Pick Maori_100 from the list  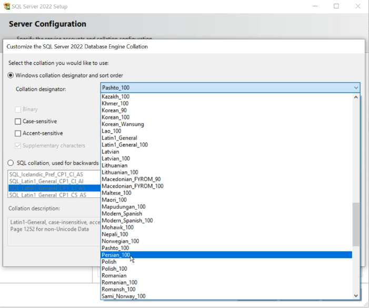pyautogui.click(x=226, y=200)
